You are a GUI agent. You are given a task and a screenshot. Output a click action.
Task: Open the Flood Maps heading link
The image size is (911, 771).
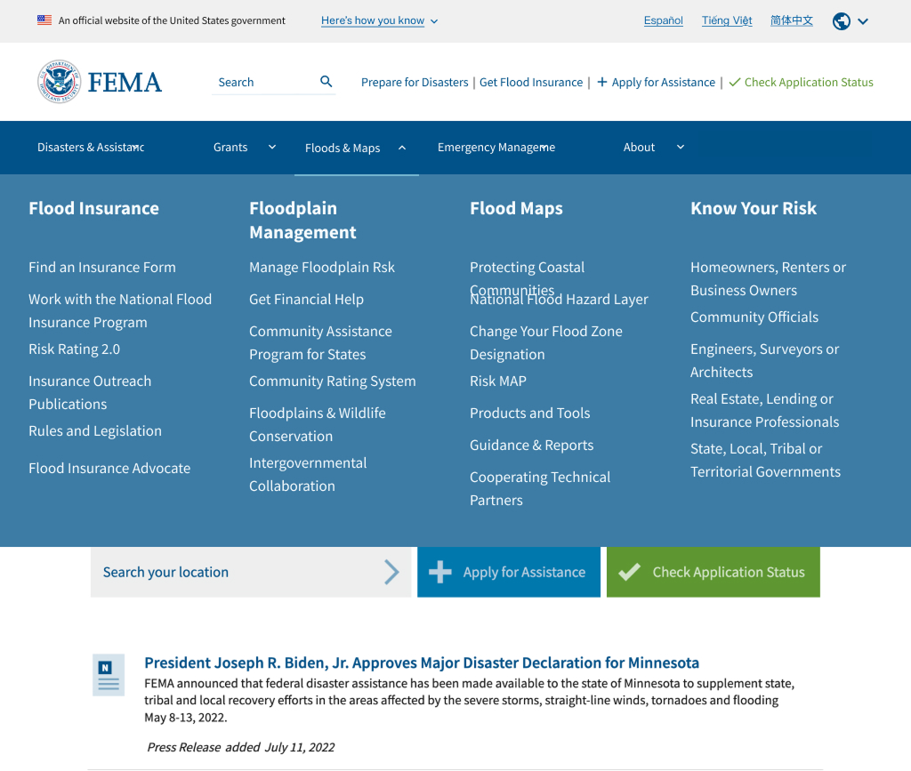pyautogui.click(x=516, y=208)
